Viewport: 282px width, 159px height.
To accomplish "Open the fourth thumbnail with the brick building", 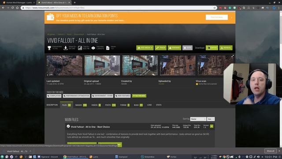I will click(178, 65).
